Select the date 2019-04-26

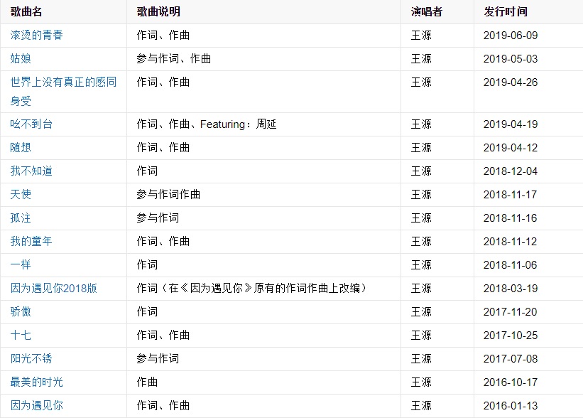pyautogui.click(x=511, y=82)
